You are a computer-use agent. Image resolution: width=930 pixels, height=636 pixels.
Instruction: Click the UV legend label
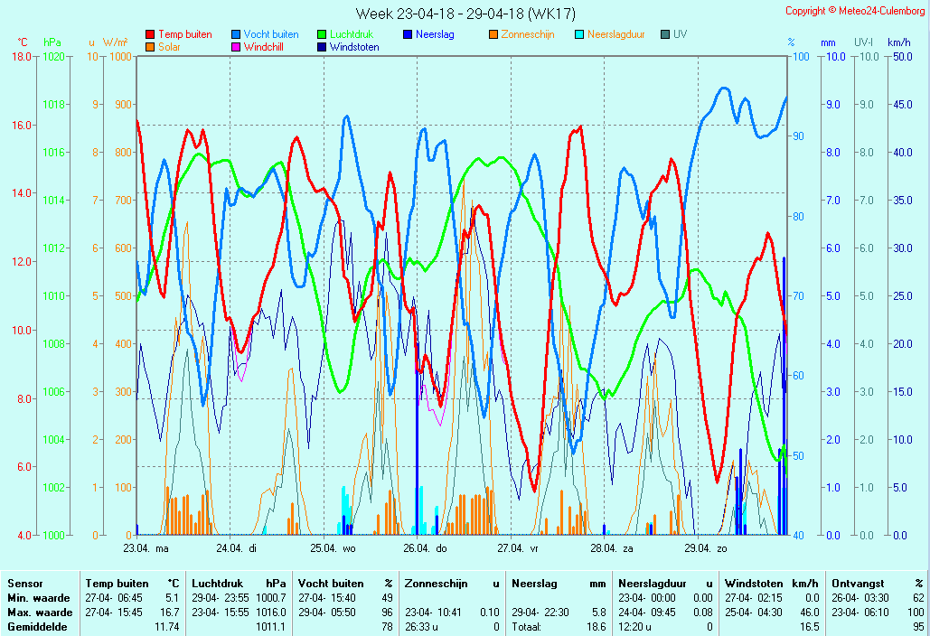(680, 34)
